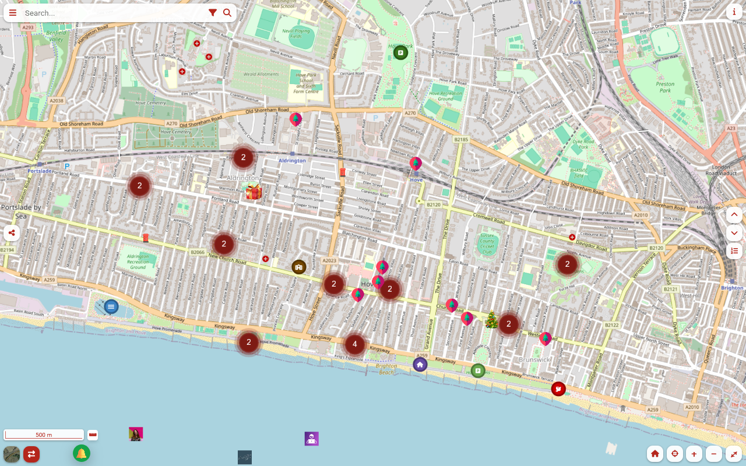Click the red swap layers button

[31, 454]
